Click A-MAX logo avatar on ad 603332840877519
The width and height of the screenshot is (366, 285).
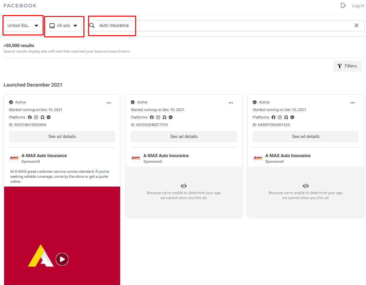(x=136, y=158)
